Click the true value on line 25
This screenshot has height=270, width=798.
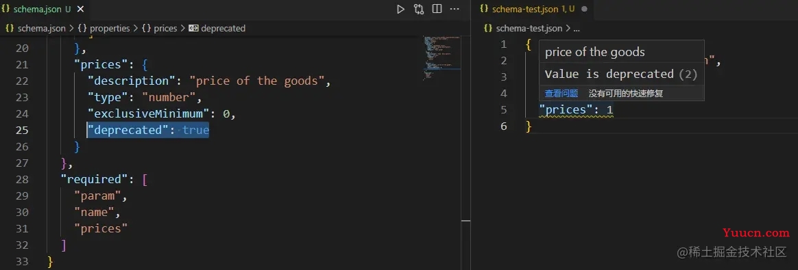tap(196, 131)
